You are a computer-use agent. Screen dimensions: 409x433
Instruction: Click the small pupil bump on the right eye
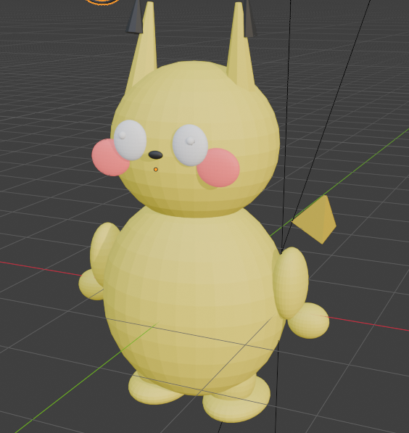point(190,141)
